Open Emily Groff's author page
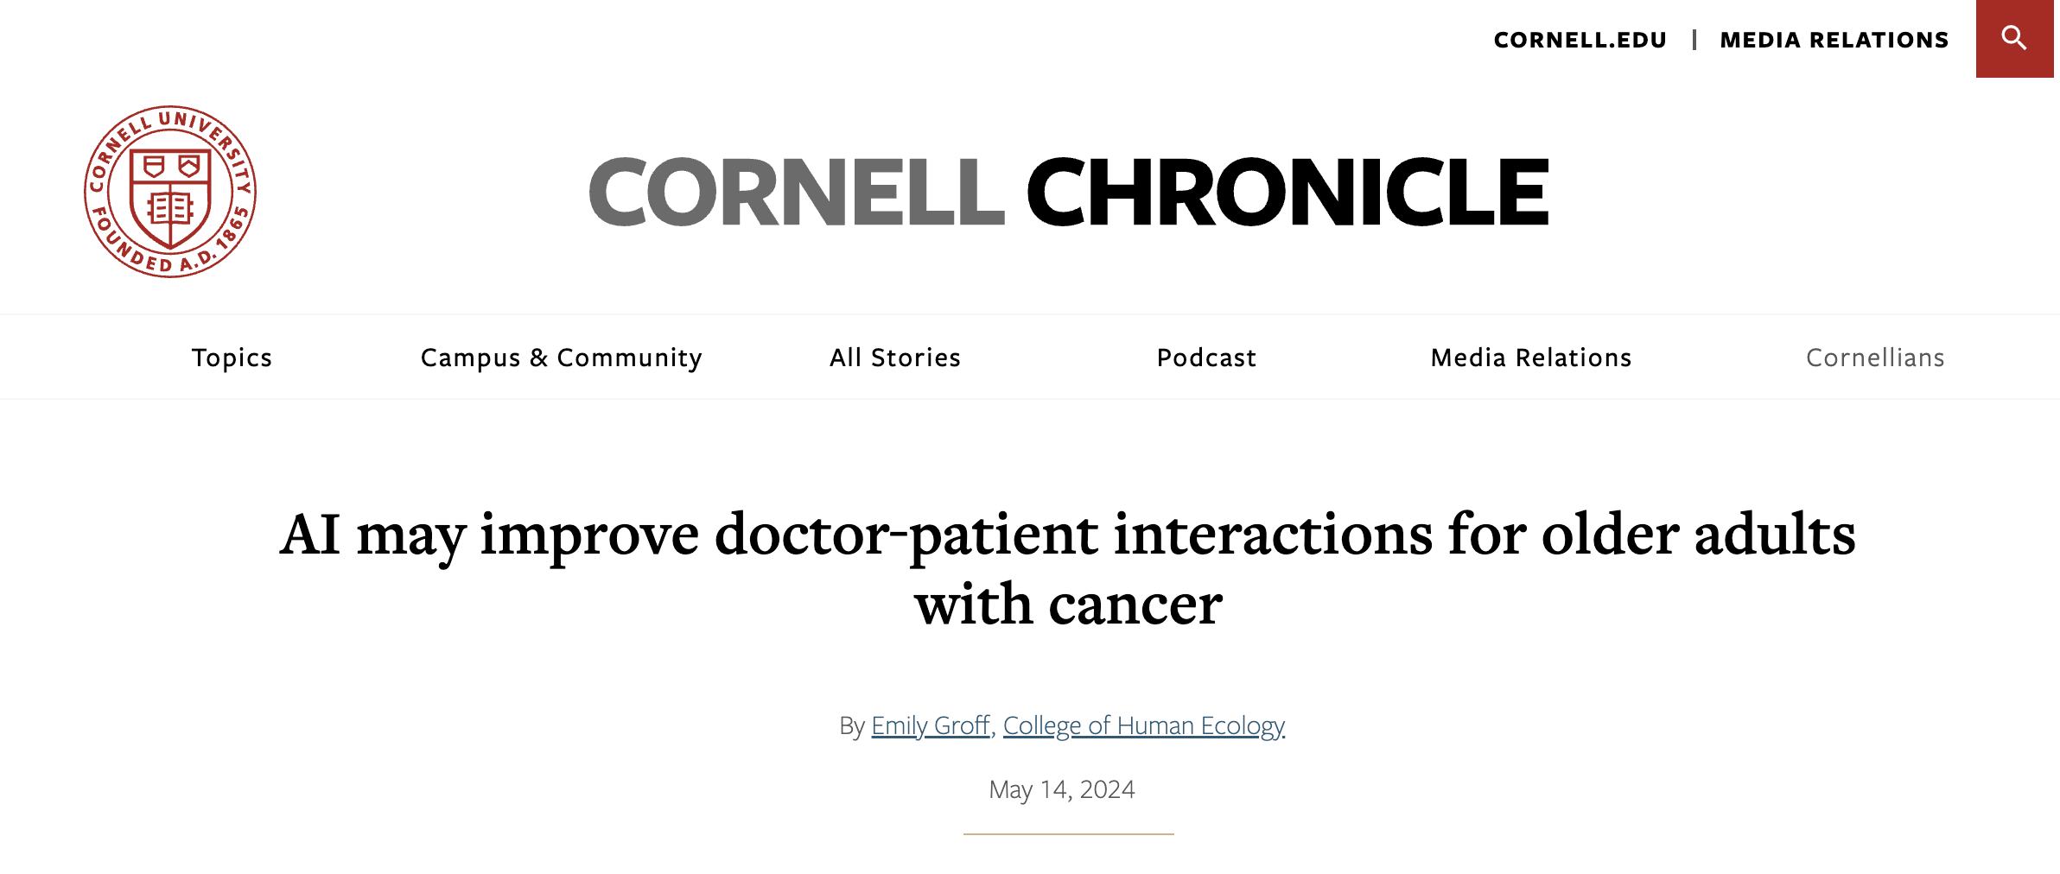The image size is (2060, 874). (x=931, y=725)
